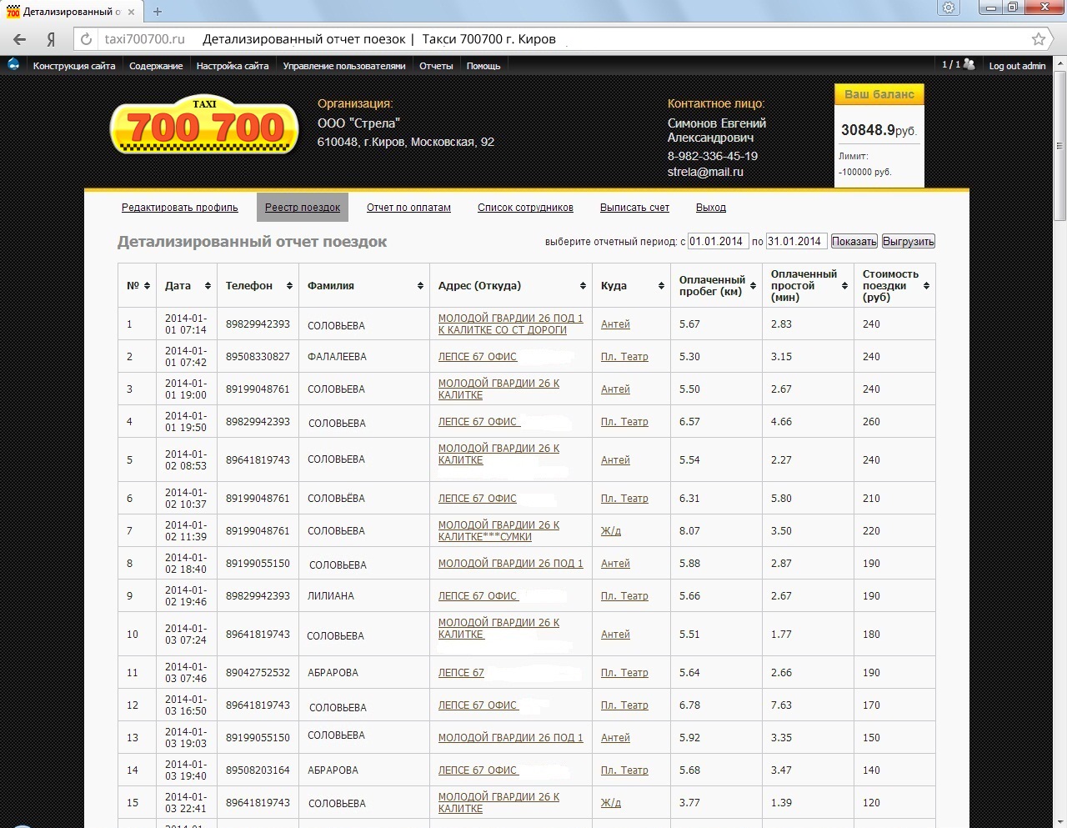This screenshot has height=828, width=1067.
Task: Sort table by Телефон column arrows
Action: point(289,286)
